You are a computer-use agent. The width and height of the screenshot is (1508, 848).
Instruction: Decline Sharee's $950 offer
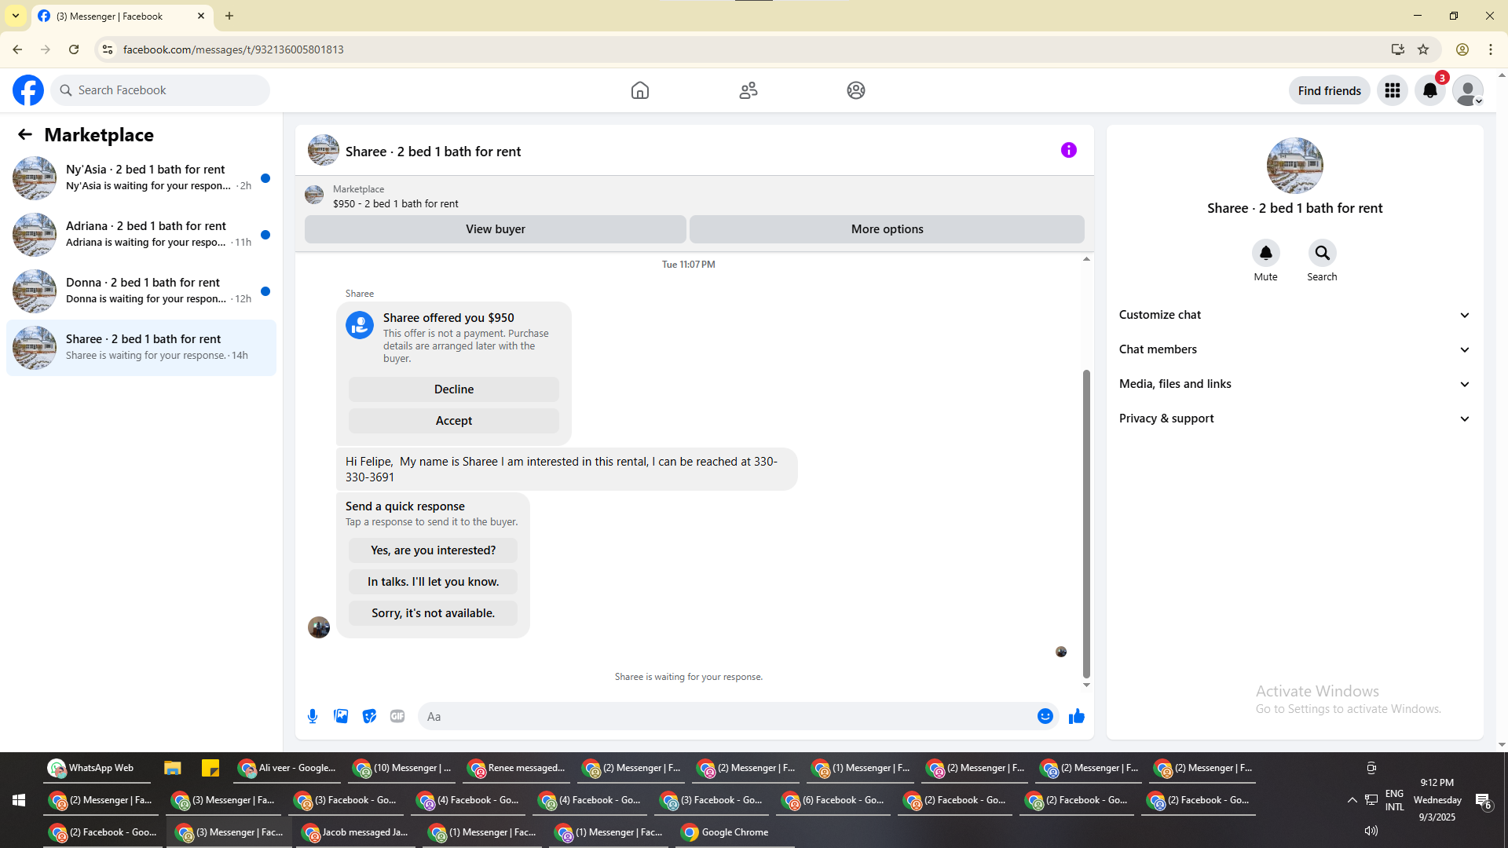(454, 389)
